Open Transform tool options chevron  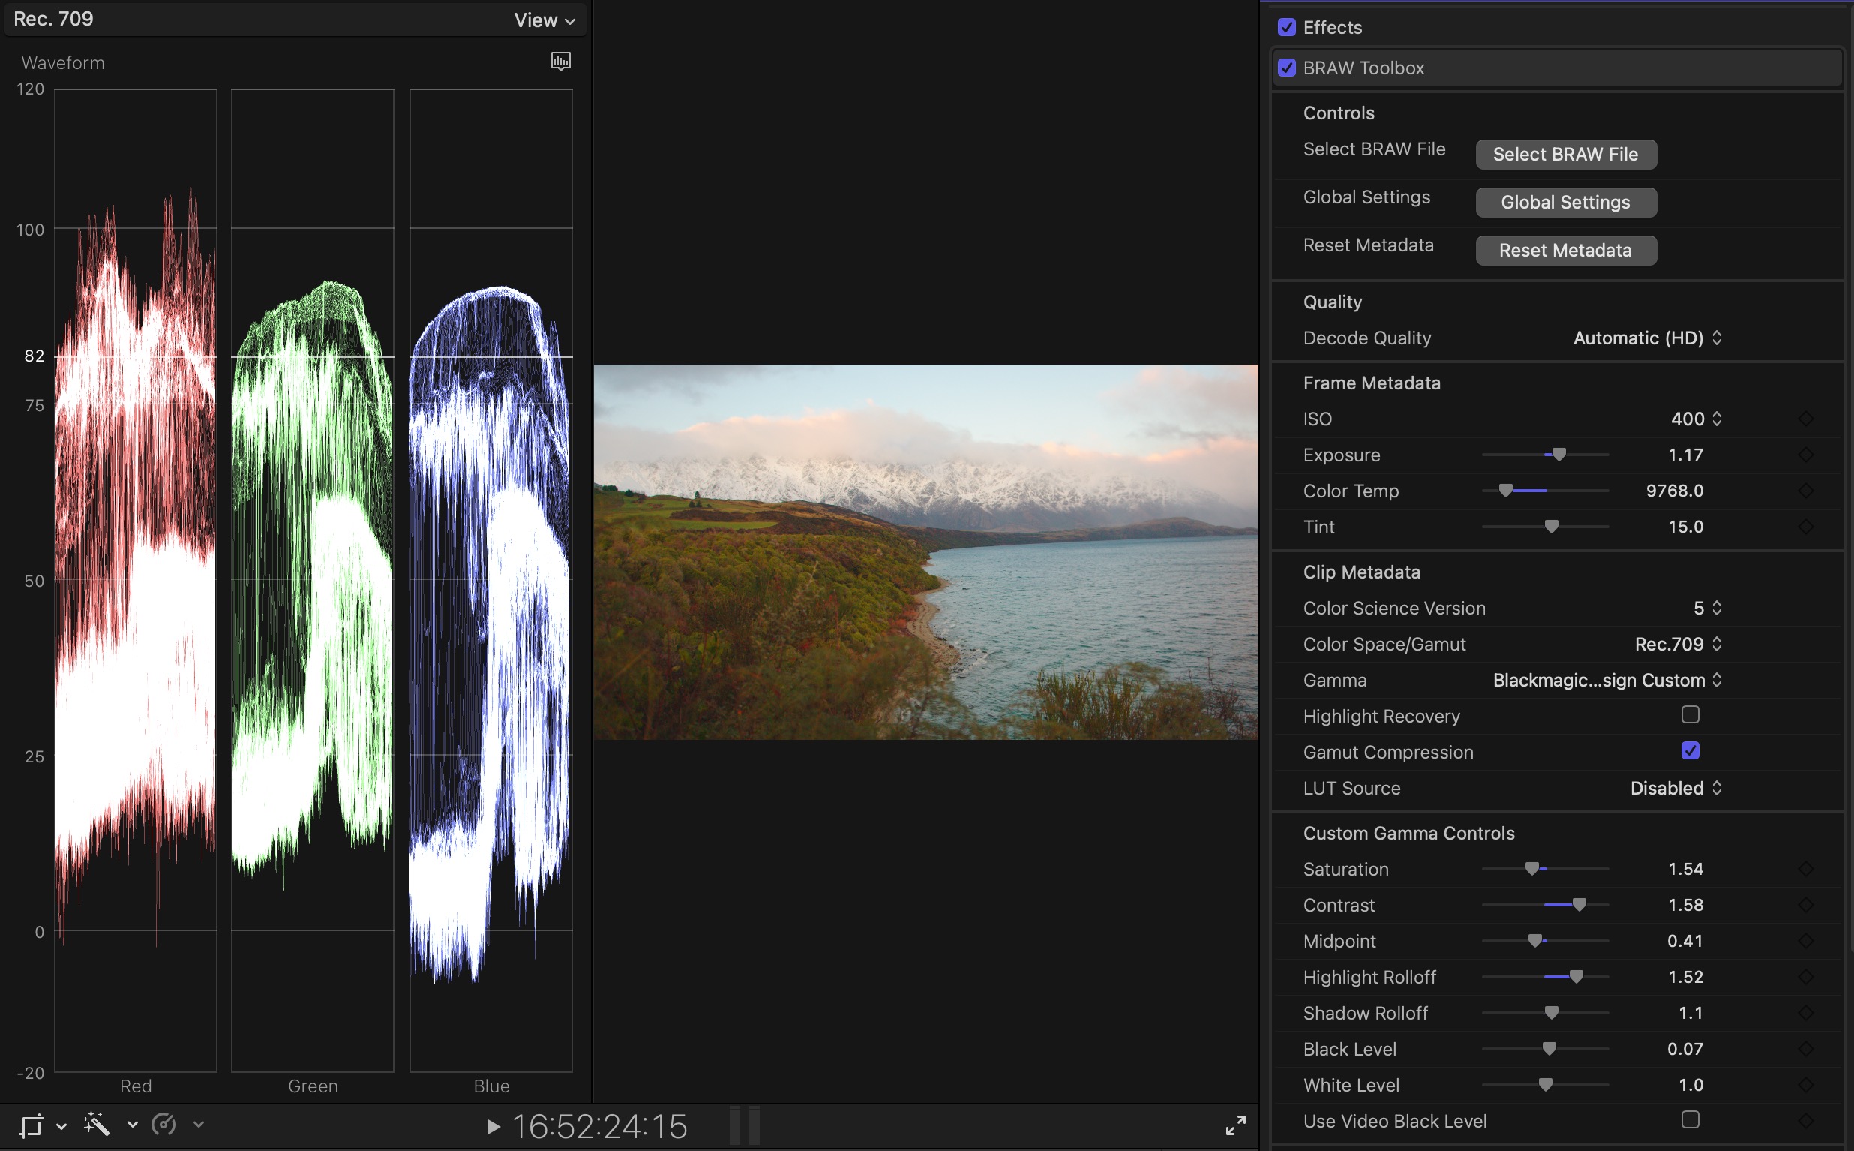click(61, 1126)
